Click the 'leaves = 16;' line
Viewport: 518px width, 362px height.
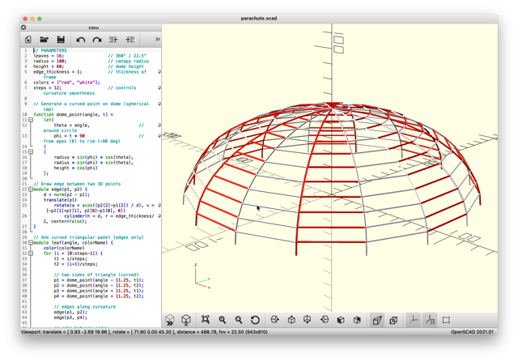pos(49,56)
